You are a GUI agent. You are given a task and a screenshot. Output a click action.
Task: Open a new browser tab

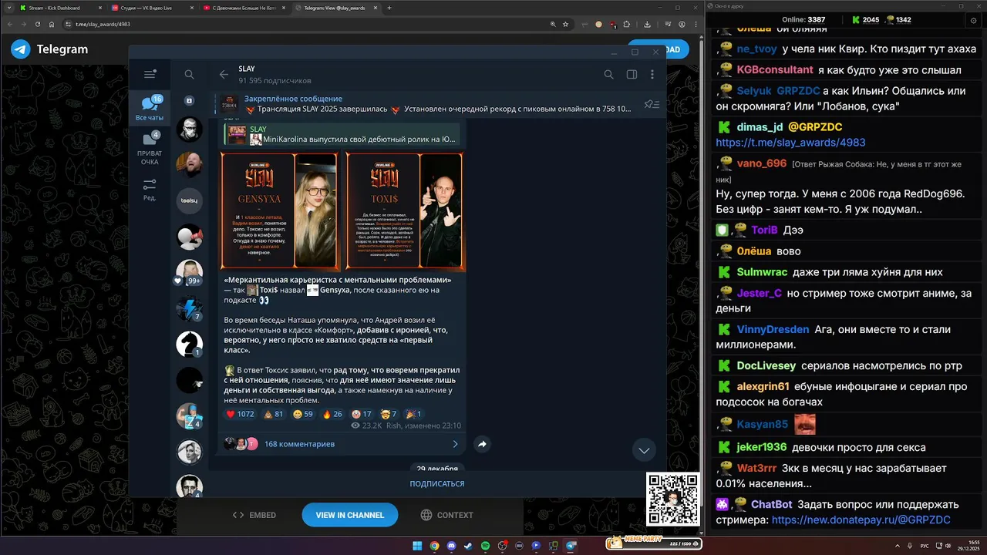389,8
